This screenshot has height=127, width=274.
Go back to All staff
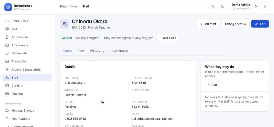(208, 24)
